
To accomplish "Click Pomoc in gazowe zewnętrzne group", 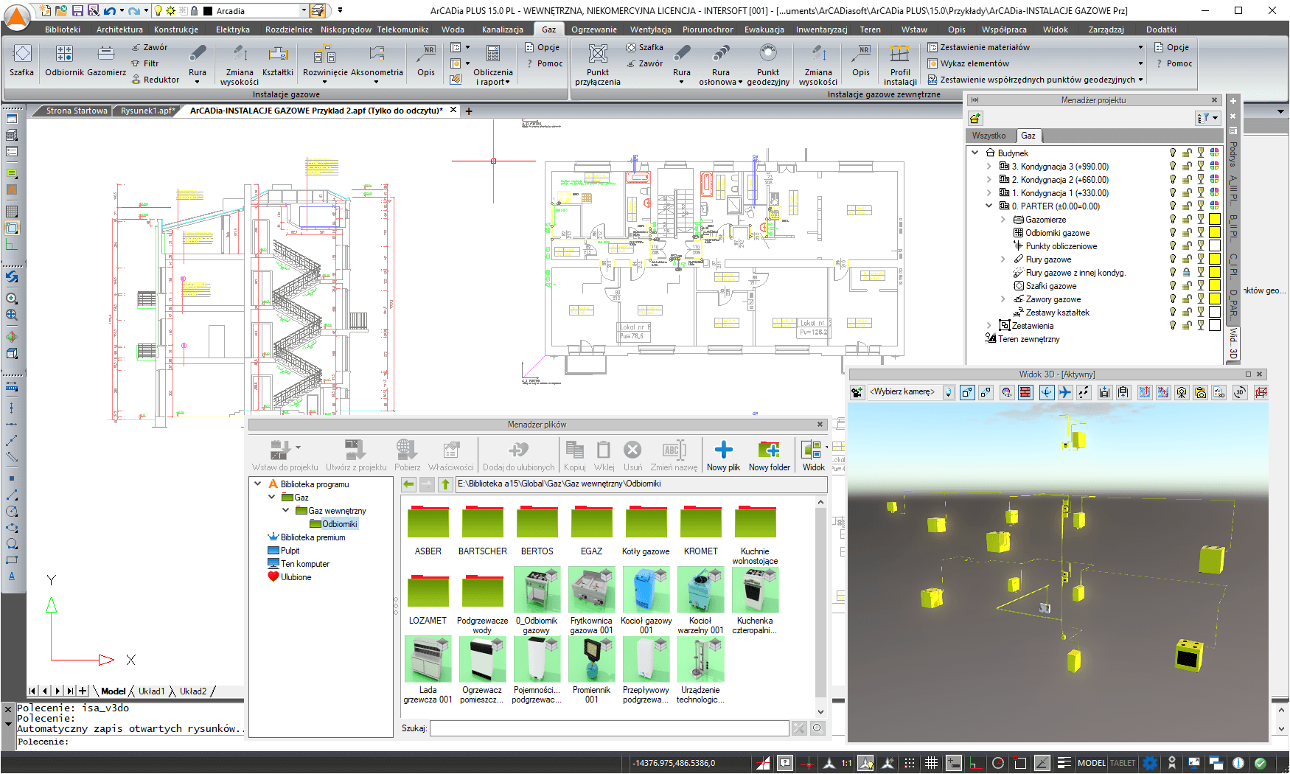I will point(1174,63).
